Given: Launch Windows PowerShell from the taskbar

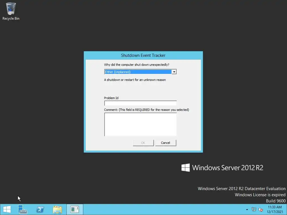Looking at the screenshot, I should coord(40,209).
